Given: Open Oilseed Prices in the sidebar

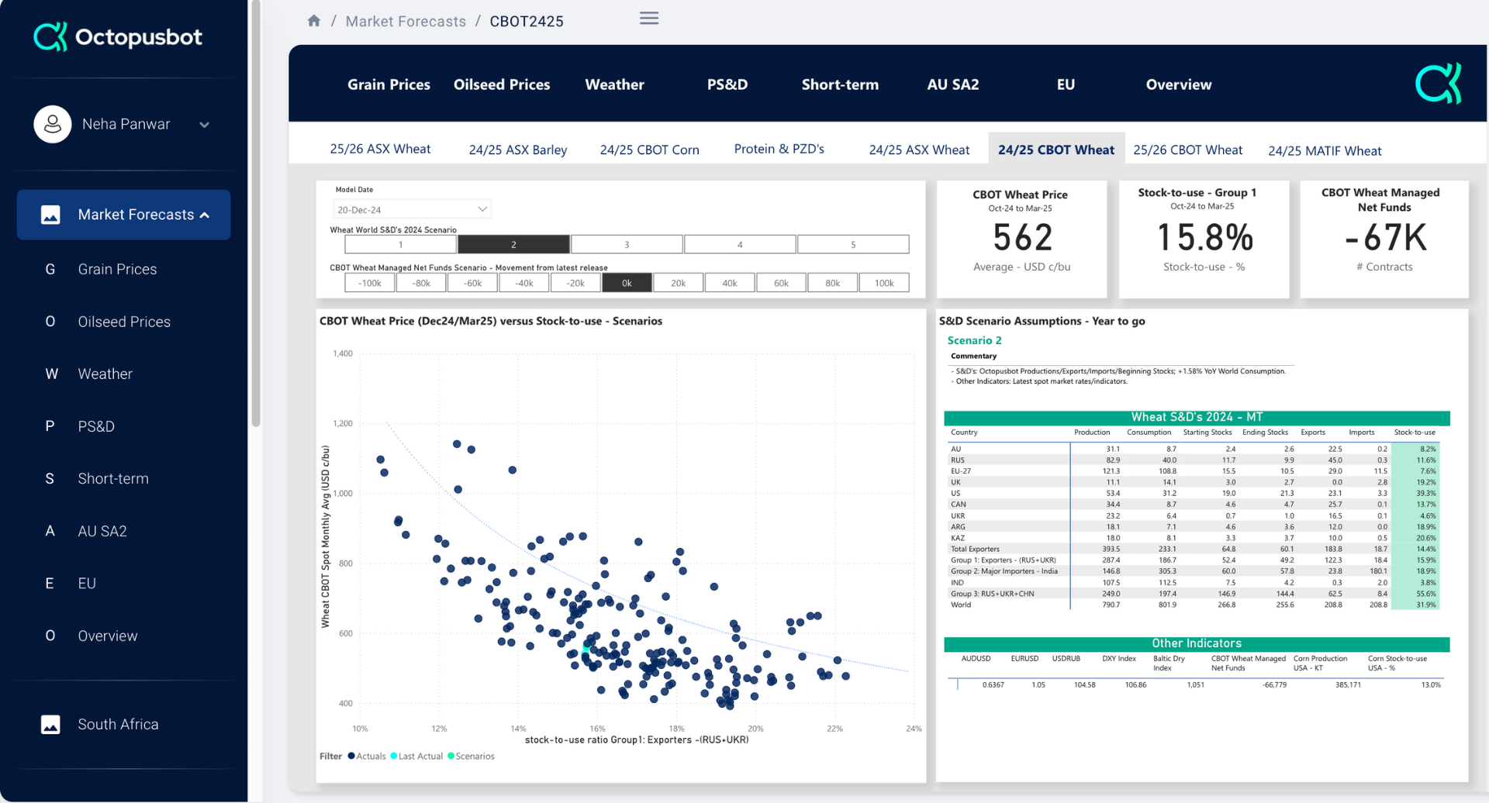Looking at the screenshot, I should pyautogui.click(x=124, y=322).
